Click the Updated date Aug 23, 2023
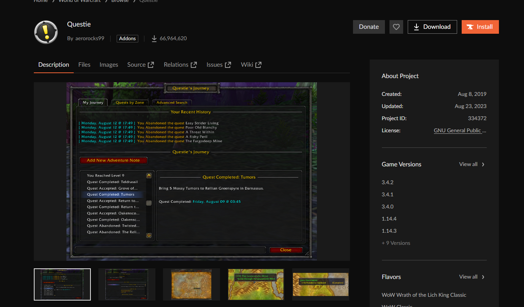 click(x=470, y=106)
